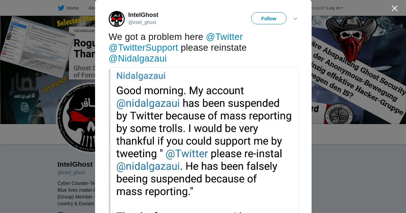
Task: Follow the IntelGhost account
Action: [269, 19]
